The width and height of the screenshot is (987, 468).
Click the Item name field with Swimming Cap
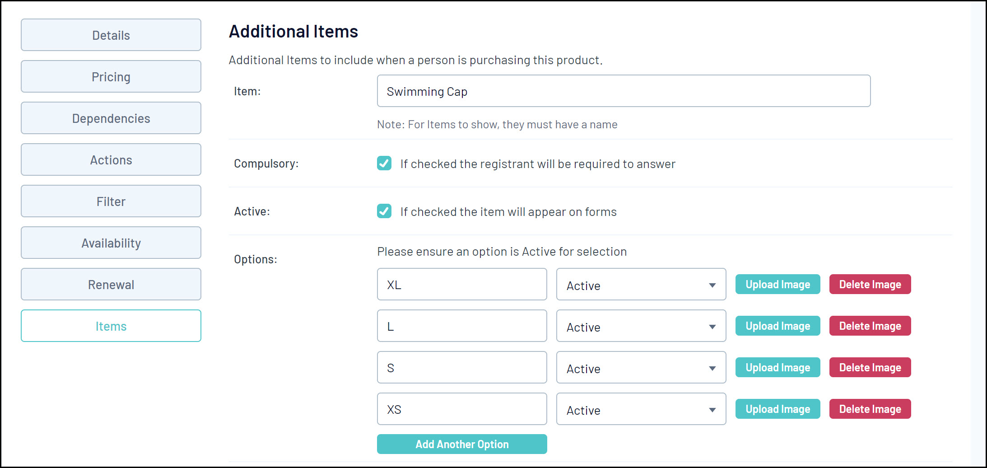click(623, 91)
